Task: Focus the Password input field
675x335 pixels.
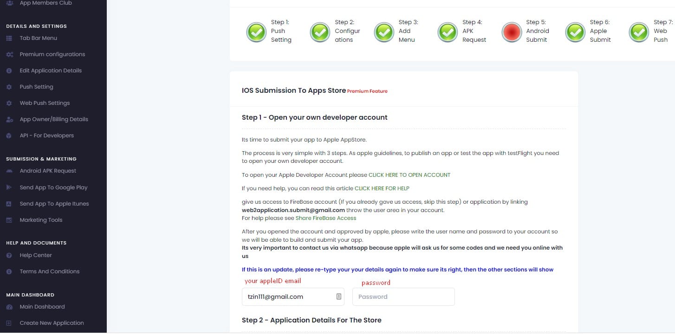Action: (x=403, y=297)
